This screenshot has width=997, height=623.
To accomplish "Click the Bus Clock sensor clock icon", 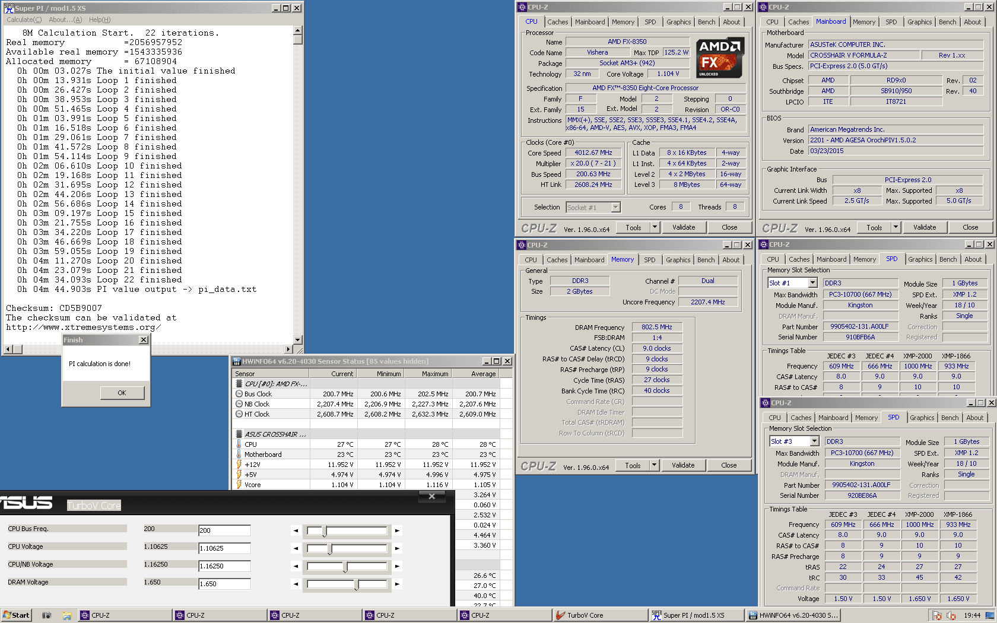I will [x=239, y=394].
